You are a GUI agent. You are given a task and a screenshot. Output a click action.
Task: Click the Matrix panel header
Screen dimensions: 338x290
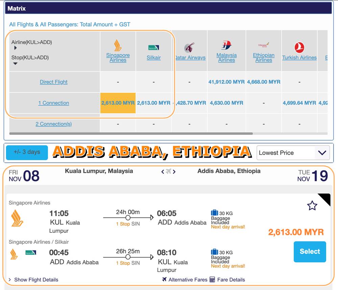(x=168, y=8)
